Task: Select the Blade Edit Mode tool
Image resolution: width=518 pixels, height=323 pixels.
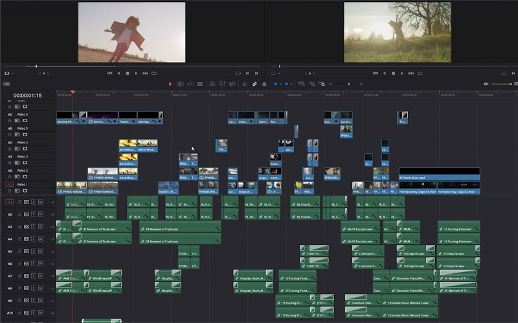Action: [200, 84]
